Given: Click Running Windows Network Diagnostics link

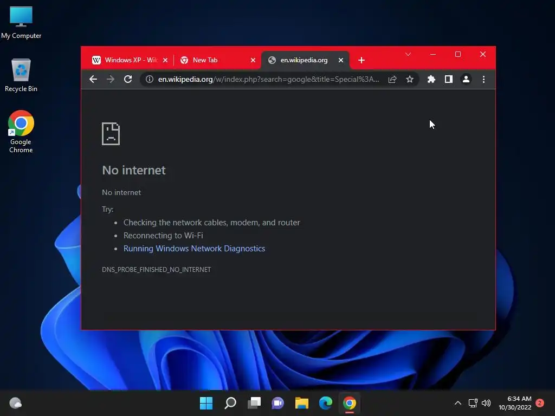Looking at the screenshot, I should tap(194, 248).
